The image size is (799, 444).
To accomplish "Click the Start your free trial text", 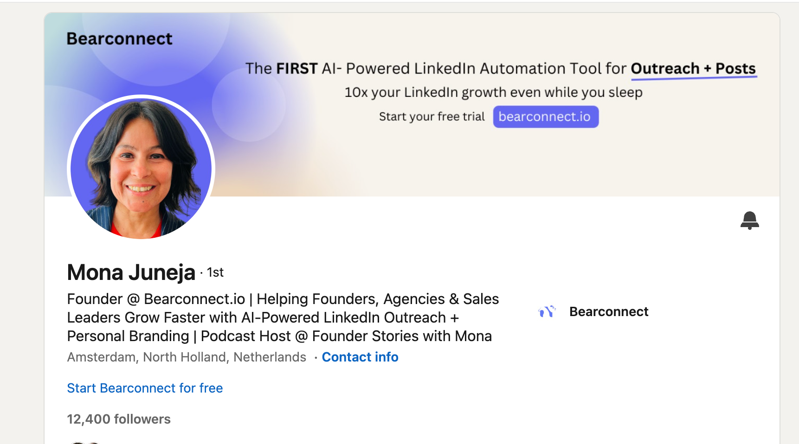I will pos(432,117).
